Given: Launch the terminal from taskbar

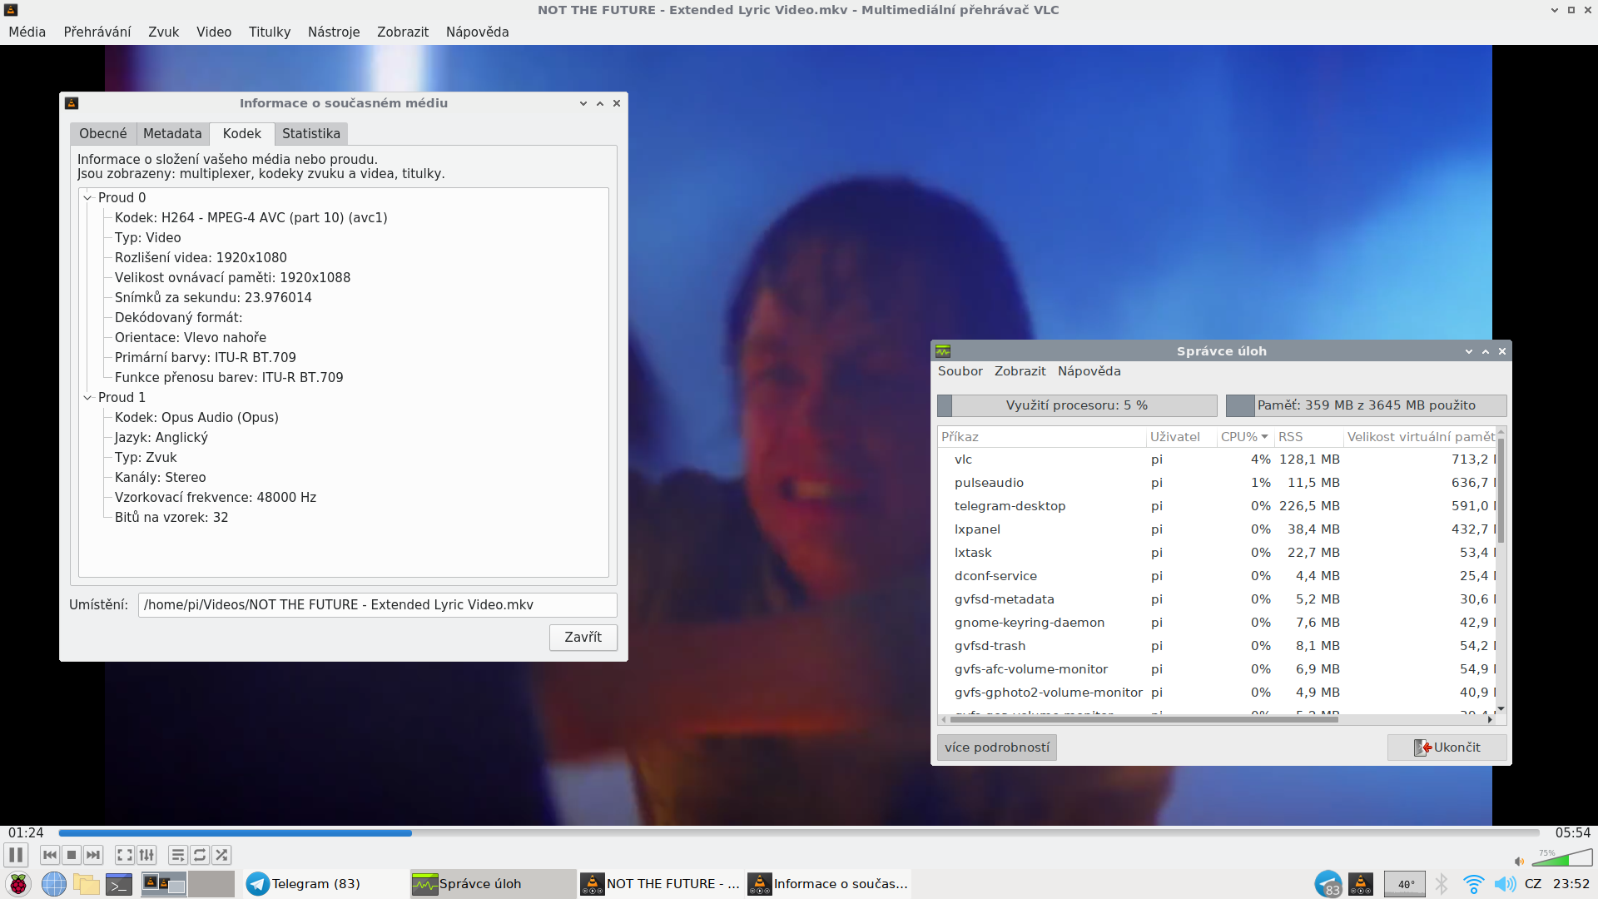Looking at the screenshot, I should (119, 884).
